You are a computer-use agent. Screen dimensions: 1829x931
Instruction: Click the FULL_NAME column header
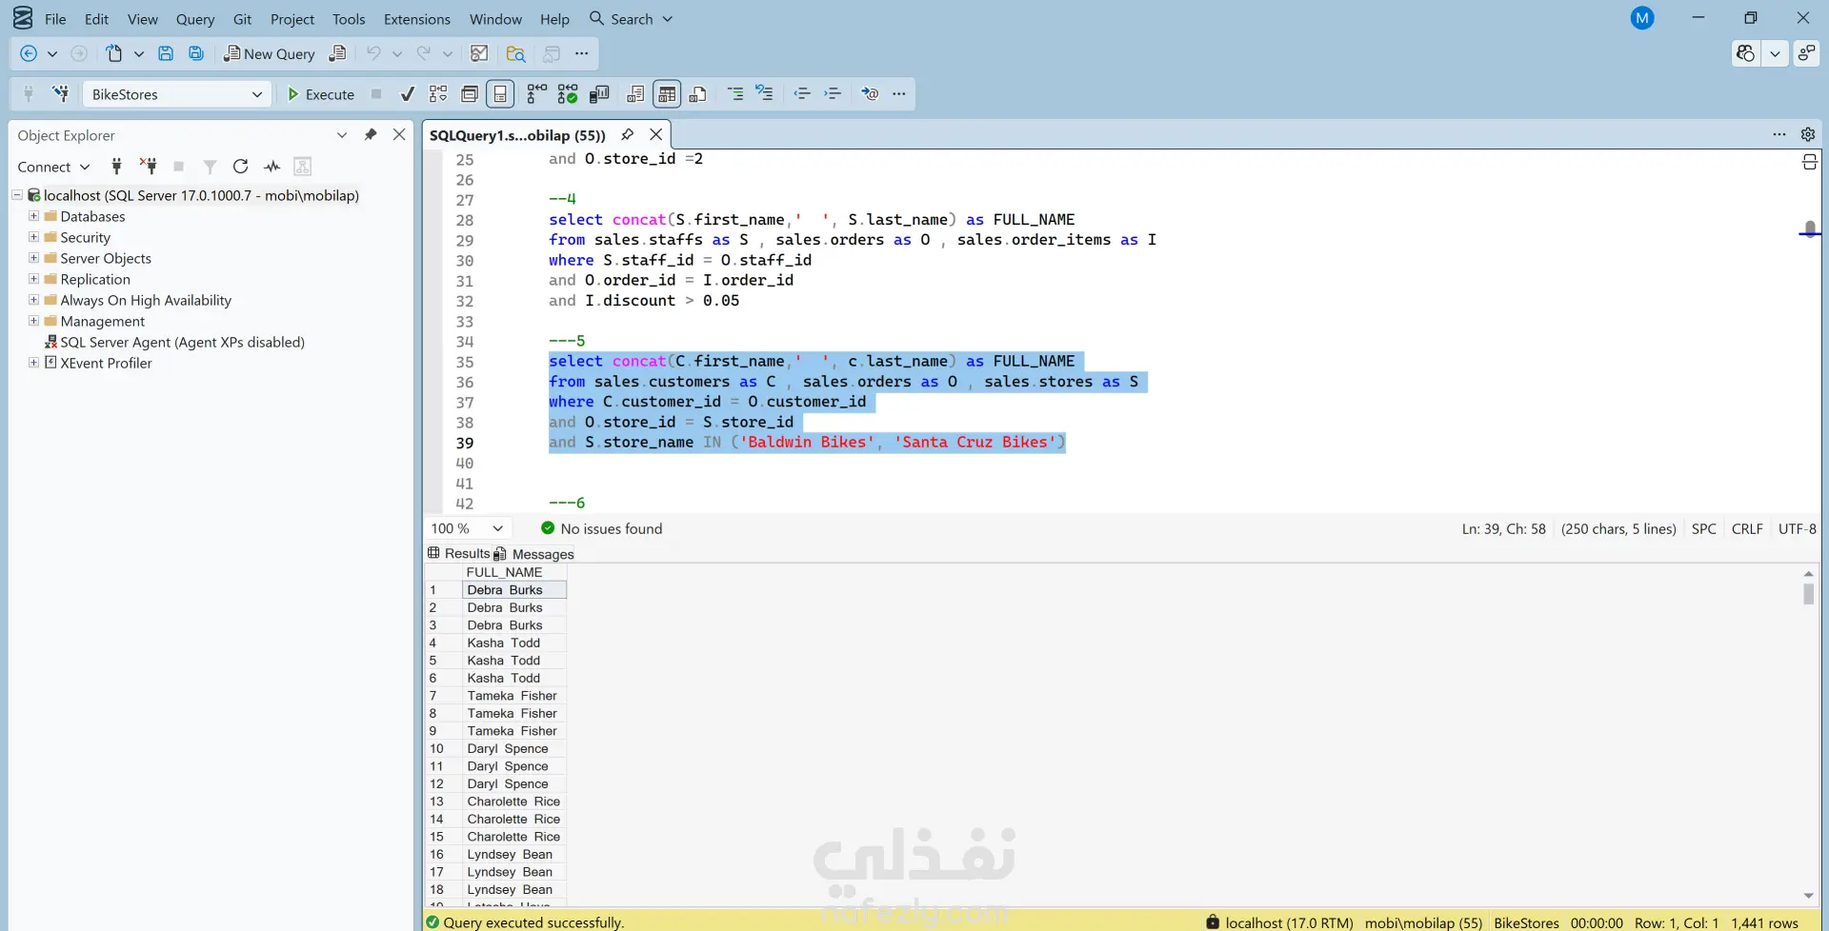coord(514,572)
